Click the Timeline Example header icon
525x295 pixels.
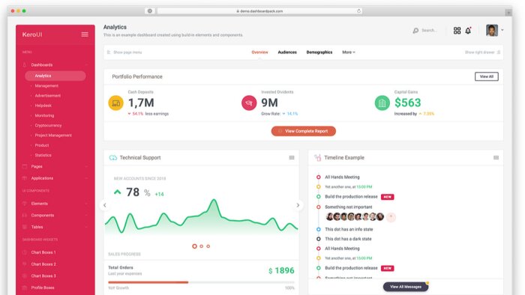tap(318, 158)
